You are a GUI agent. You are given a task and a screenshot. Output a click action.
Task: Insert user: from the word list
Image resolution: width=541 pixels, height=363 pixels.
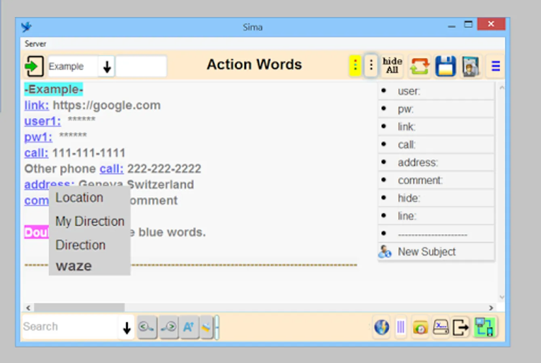pyautogui.click(x=436, y=91)
